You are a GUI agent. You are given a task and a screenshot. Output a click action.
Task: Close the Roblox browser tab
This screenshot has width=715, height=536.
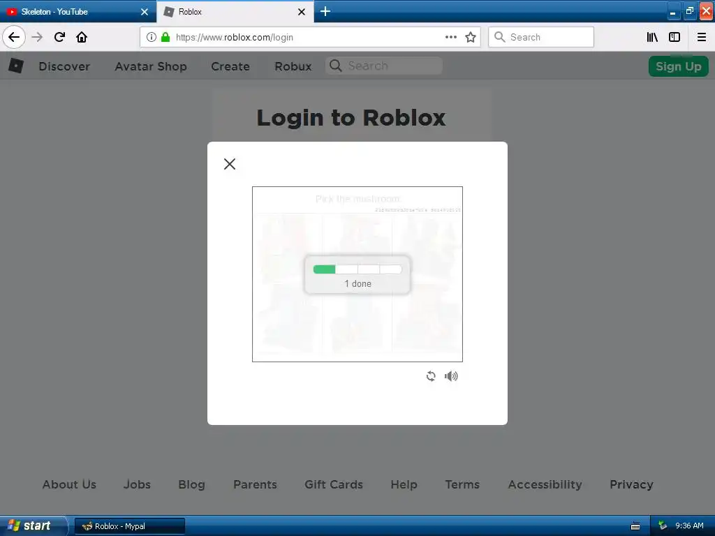(x=302, y=12)
